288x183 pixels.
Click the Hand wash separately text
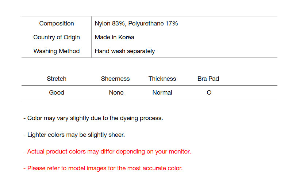coord(124,51)
